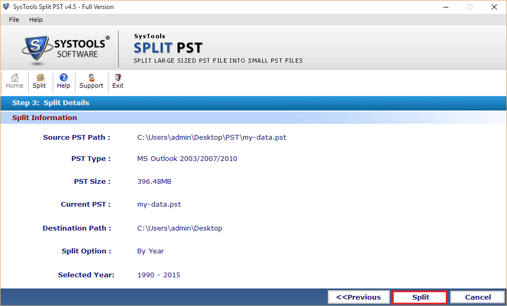Click the Selected Year label

pos(86,275)
